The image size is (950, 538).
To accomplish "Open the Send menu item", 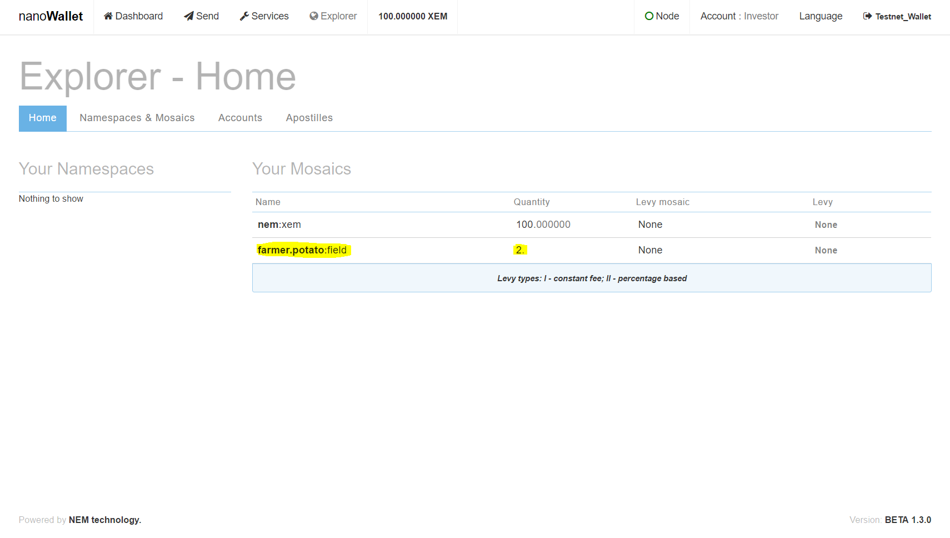I will pyautogui.click(x=202, y=17).
